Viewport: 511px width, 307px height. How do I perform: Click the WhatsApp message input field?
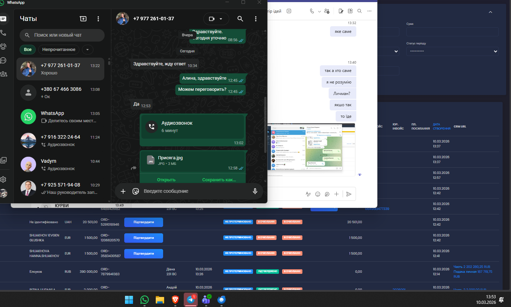[x=196, y=191]
